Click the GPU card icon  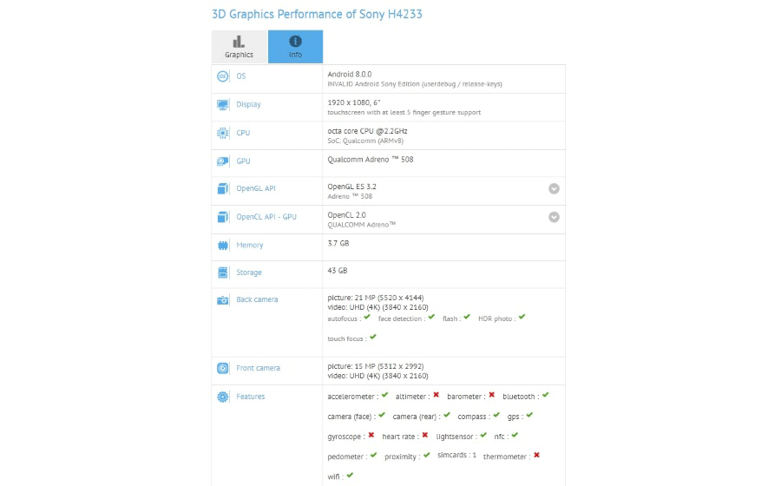pos(223,161)
